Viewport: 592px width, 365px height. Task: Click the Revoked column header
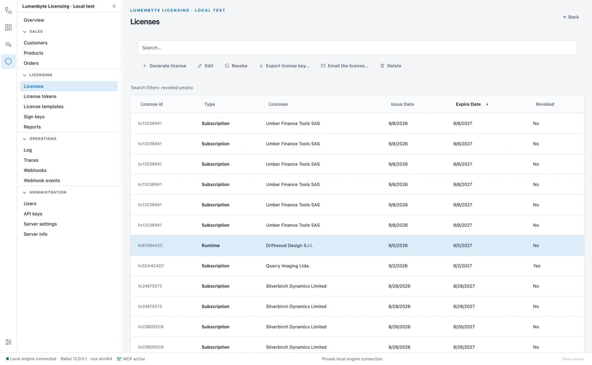click(x=545, y=104)
